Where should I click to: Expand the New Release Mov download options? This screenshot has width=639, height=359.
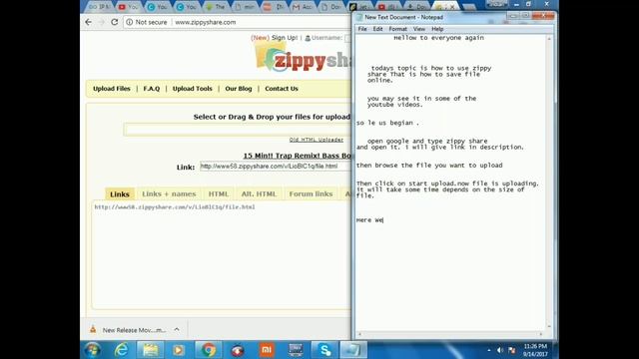point(177,330)
